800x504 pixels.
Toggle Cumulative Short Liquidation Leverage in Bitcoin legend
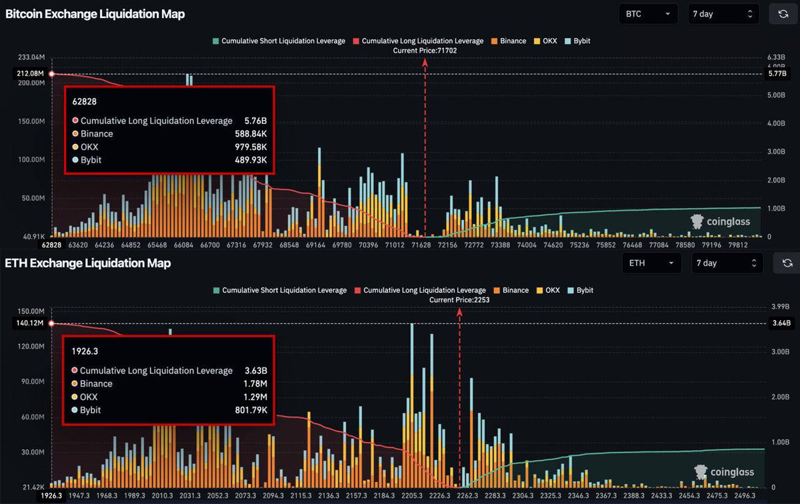[x=278, y=41]
